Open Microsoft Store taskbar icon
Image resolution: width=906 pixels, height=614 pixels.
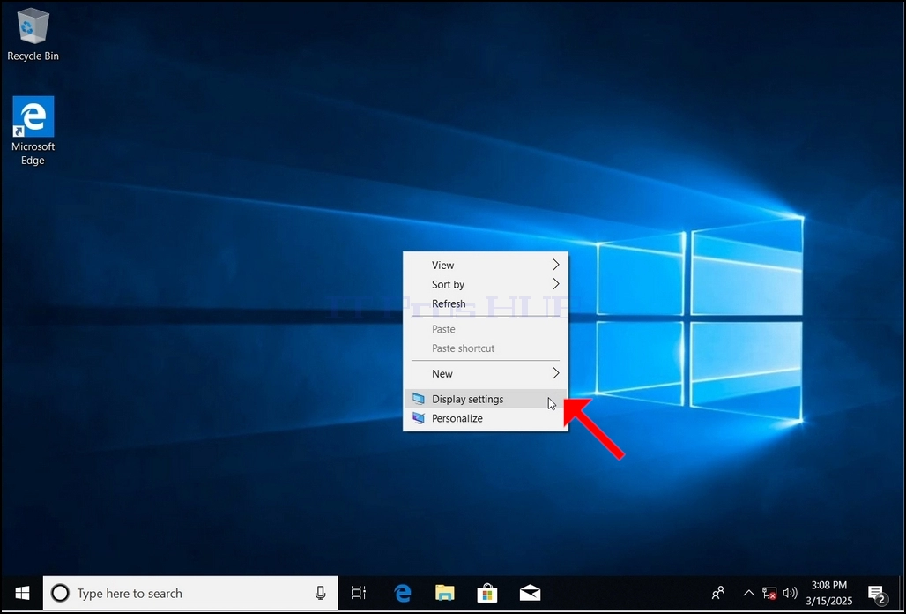click(x=487, y=593)
